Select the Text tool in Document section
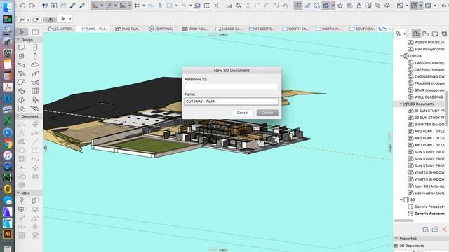Viewport: 449px width, 252px height. click(x=22, y=133)
